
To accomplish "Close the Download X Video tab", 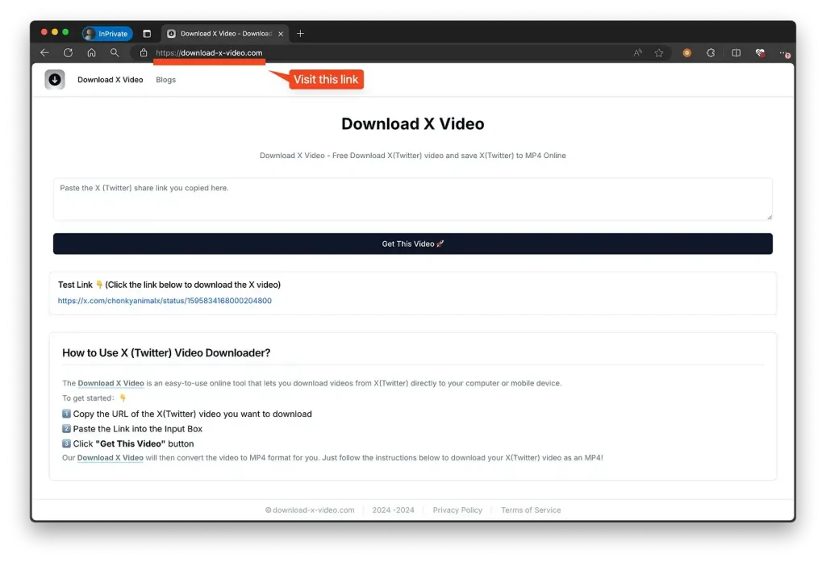I will tap(281, 34).
